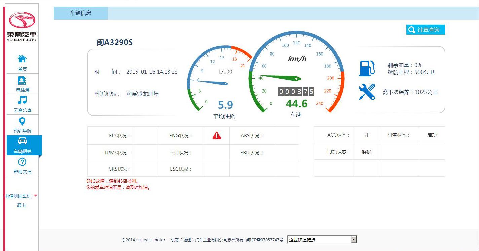This screenshot has width=479, height=251.
Task: Click the Soueast Auto logo
Action: (22, 27)
